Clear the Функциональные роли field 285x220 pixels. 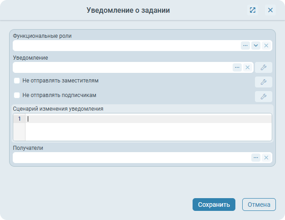(x=266, y=46)
